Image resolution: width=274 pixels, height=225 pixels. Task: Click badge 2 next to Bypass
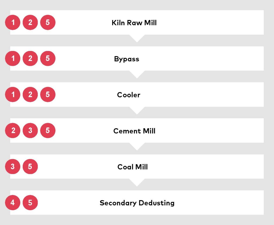[30, 58]
